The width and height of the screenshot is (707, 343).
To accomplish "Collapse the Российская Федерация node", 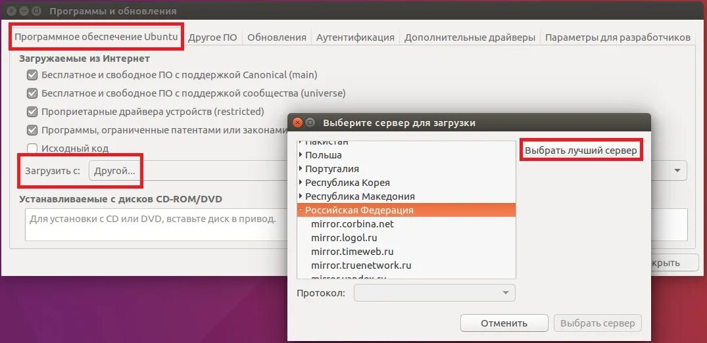I will 301,210.
